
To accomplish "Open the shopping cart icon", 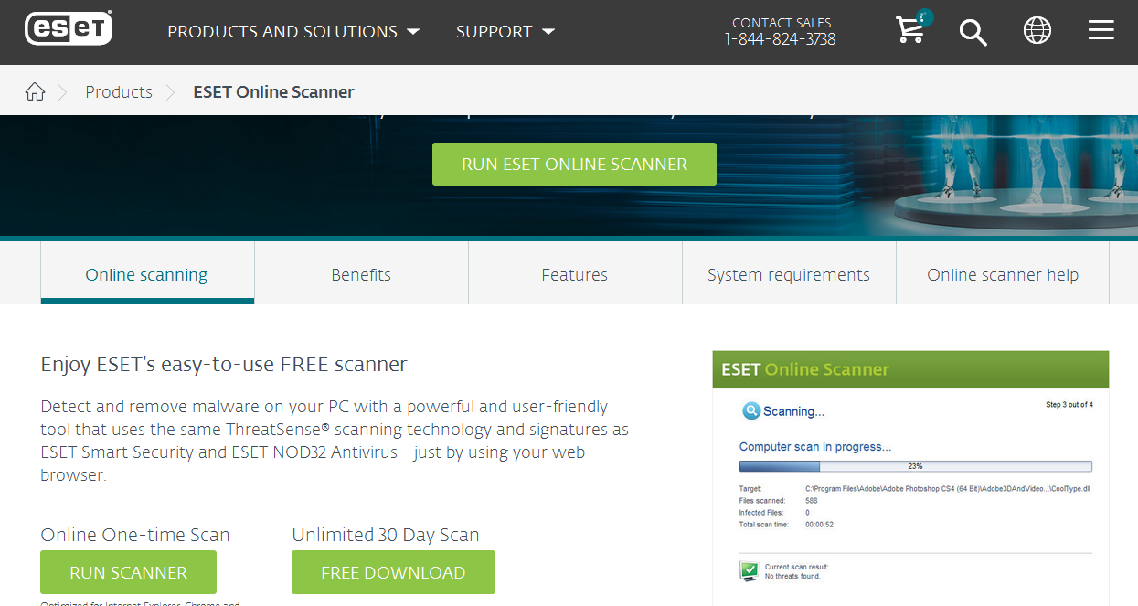I will pos(912,28).
